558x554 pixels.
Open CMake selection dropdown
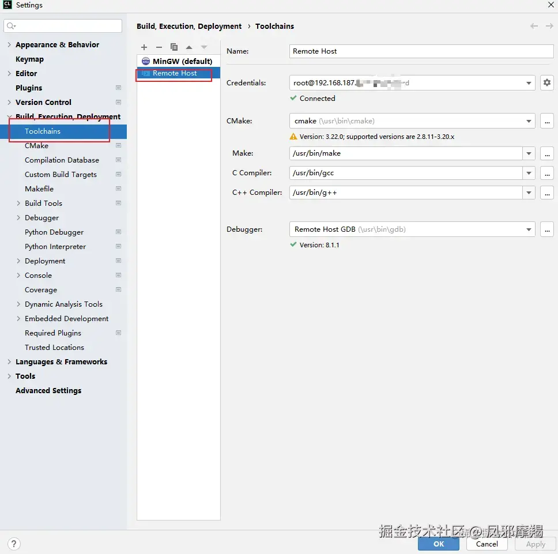click(529, 121)
